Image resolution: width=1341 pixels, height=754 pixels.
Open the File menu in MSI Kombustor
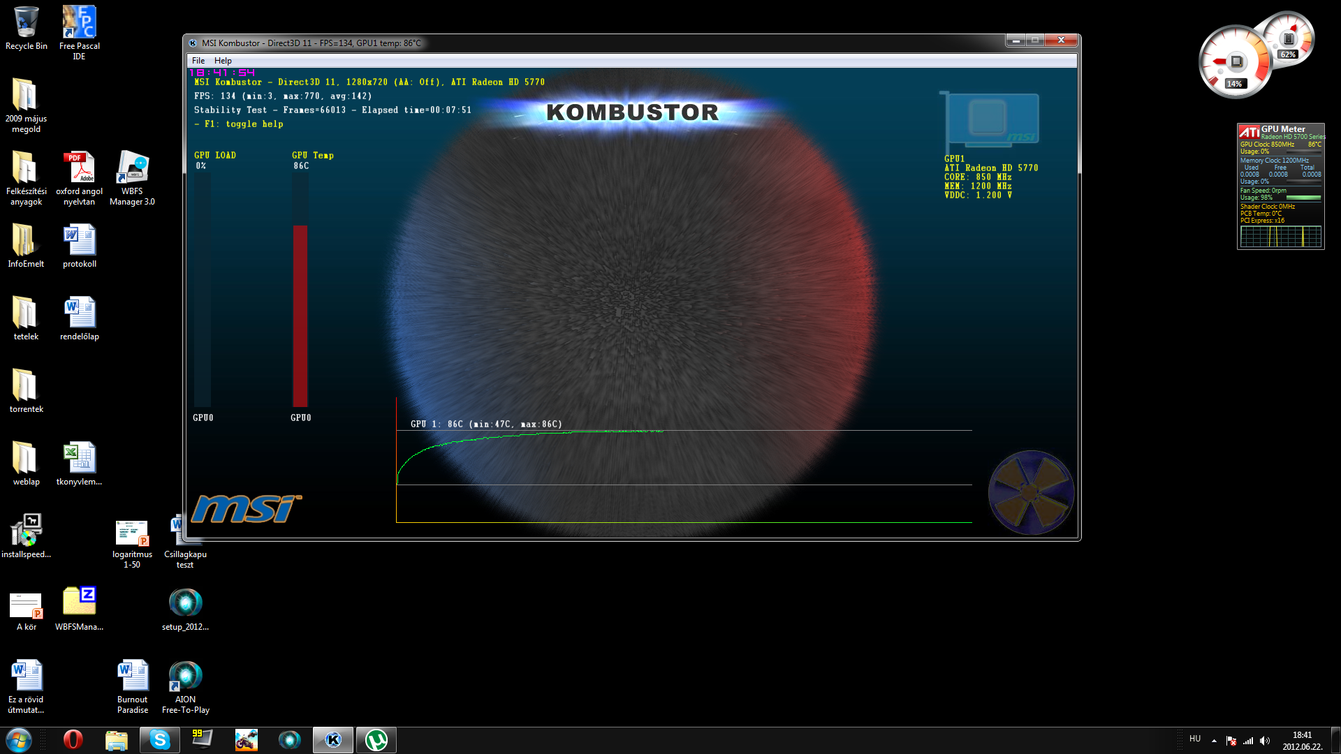(x=198, y=61)
